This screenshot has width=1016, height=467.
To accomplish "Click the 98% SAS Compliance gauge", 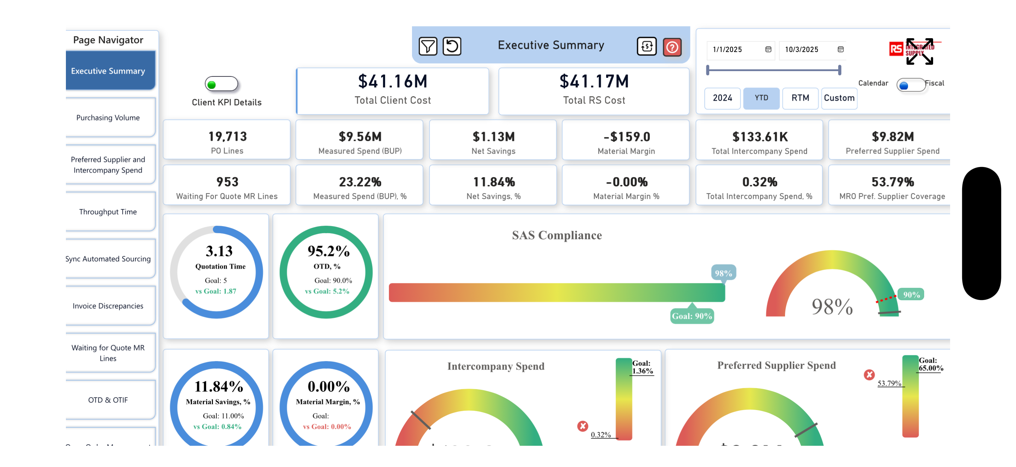I will pos(832,284).
